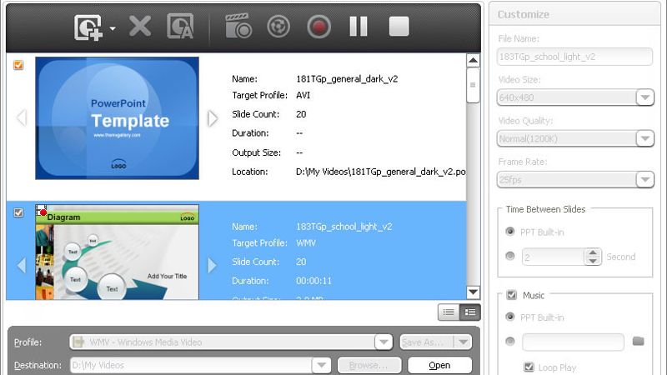Click the film reel toolbar icon
Viewport: 667px width, 375px height.
coord(278,27)
